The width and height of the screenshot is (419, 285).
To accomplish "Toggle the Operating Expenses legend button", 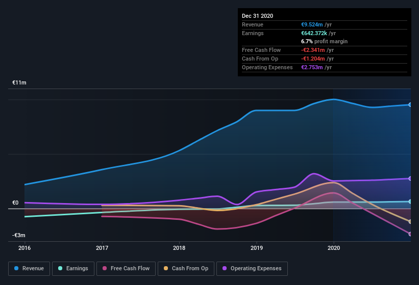I will pyautogui.click(x=252, y=269).
